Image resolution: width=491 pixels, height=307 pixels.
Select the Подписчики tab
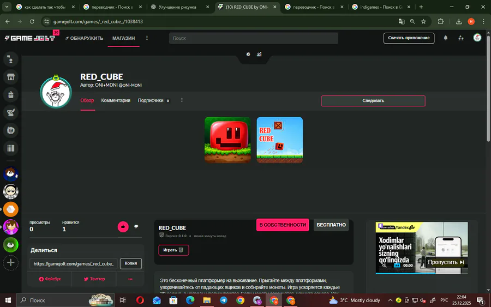click(151, 100)
